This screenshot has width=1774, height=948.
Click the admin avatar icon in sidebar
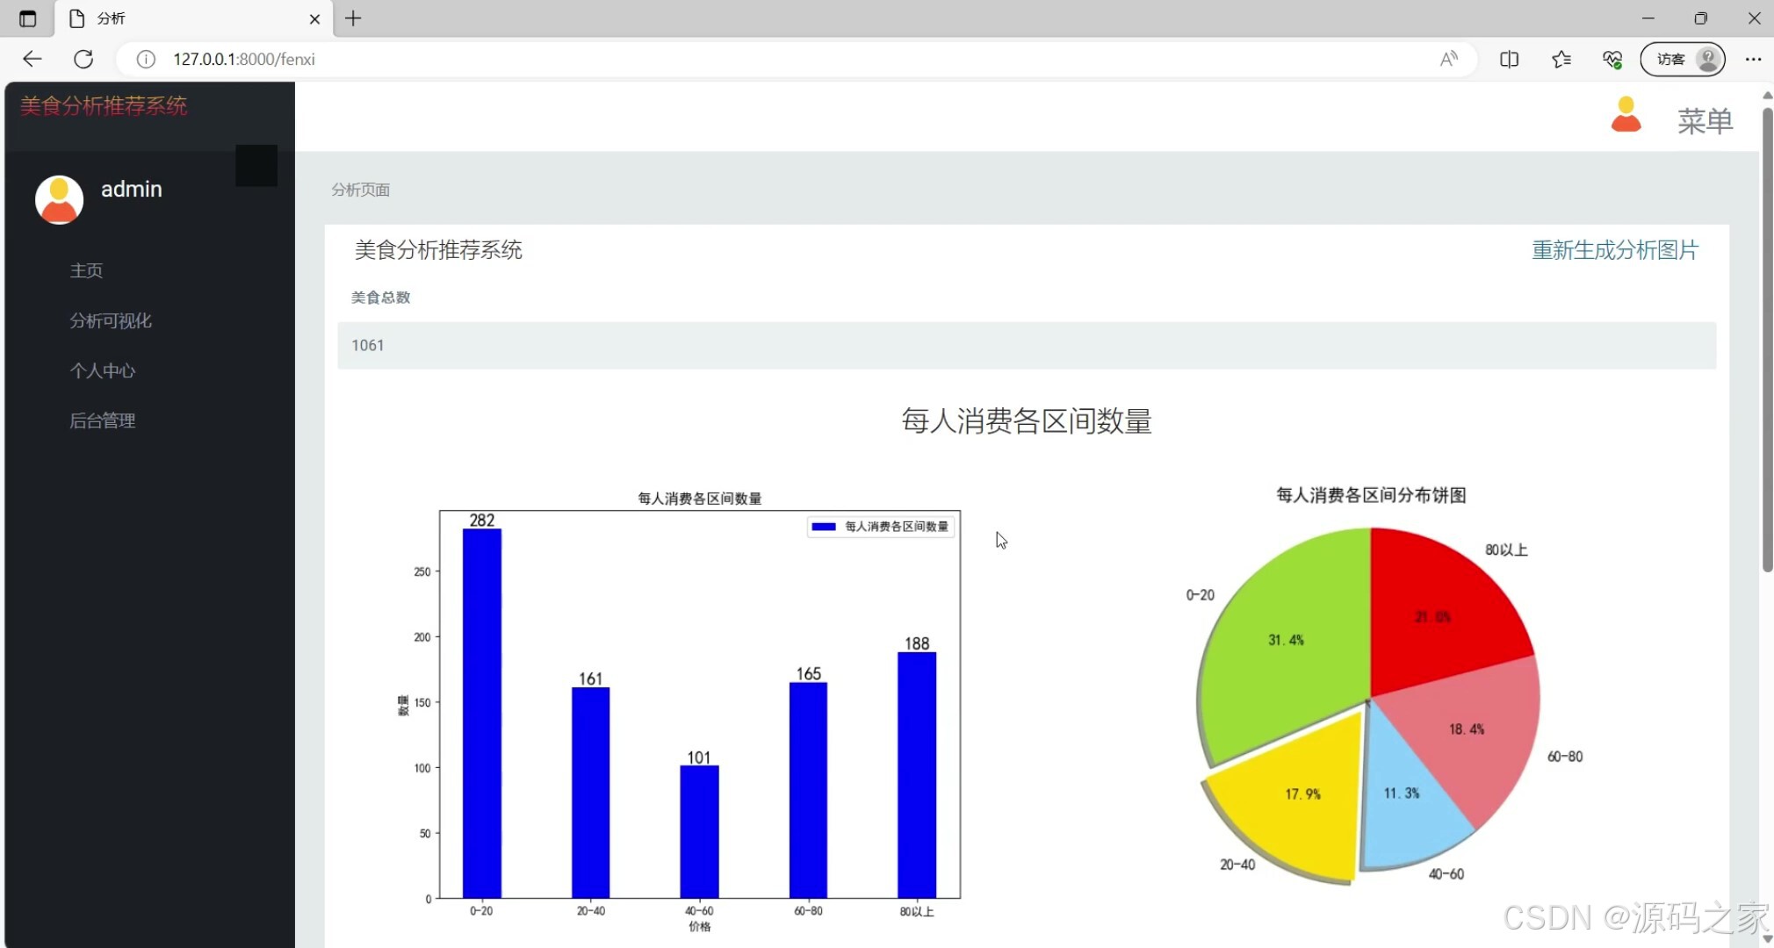(57, 198)
